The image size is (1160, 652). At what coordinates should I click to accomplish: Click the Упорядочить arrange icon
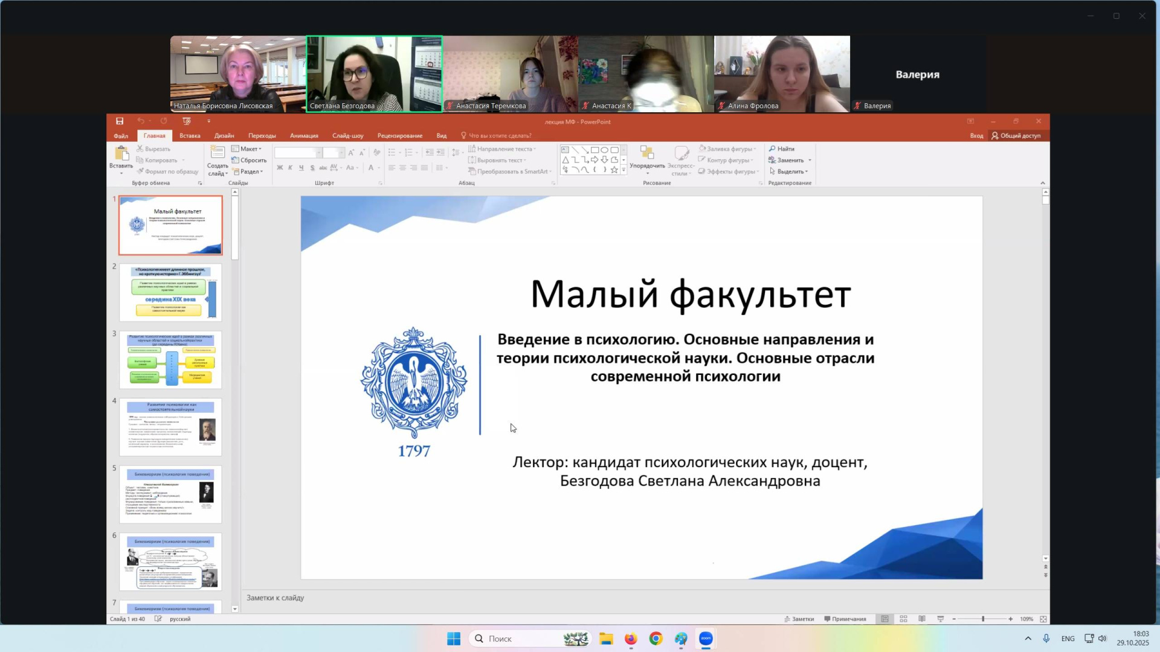647,153
